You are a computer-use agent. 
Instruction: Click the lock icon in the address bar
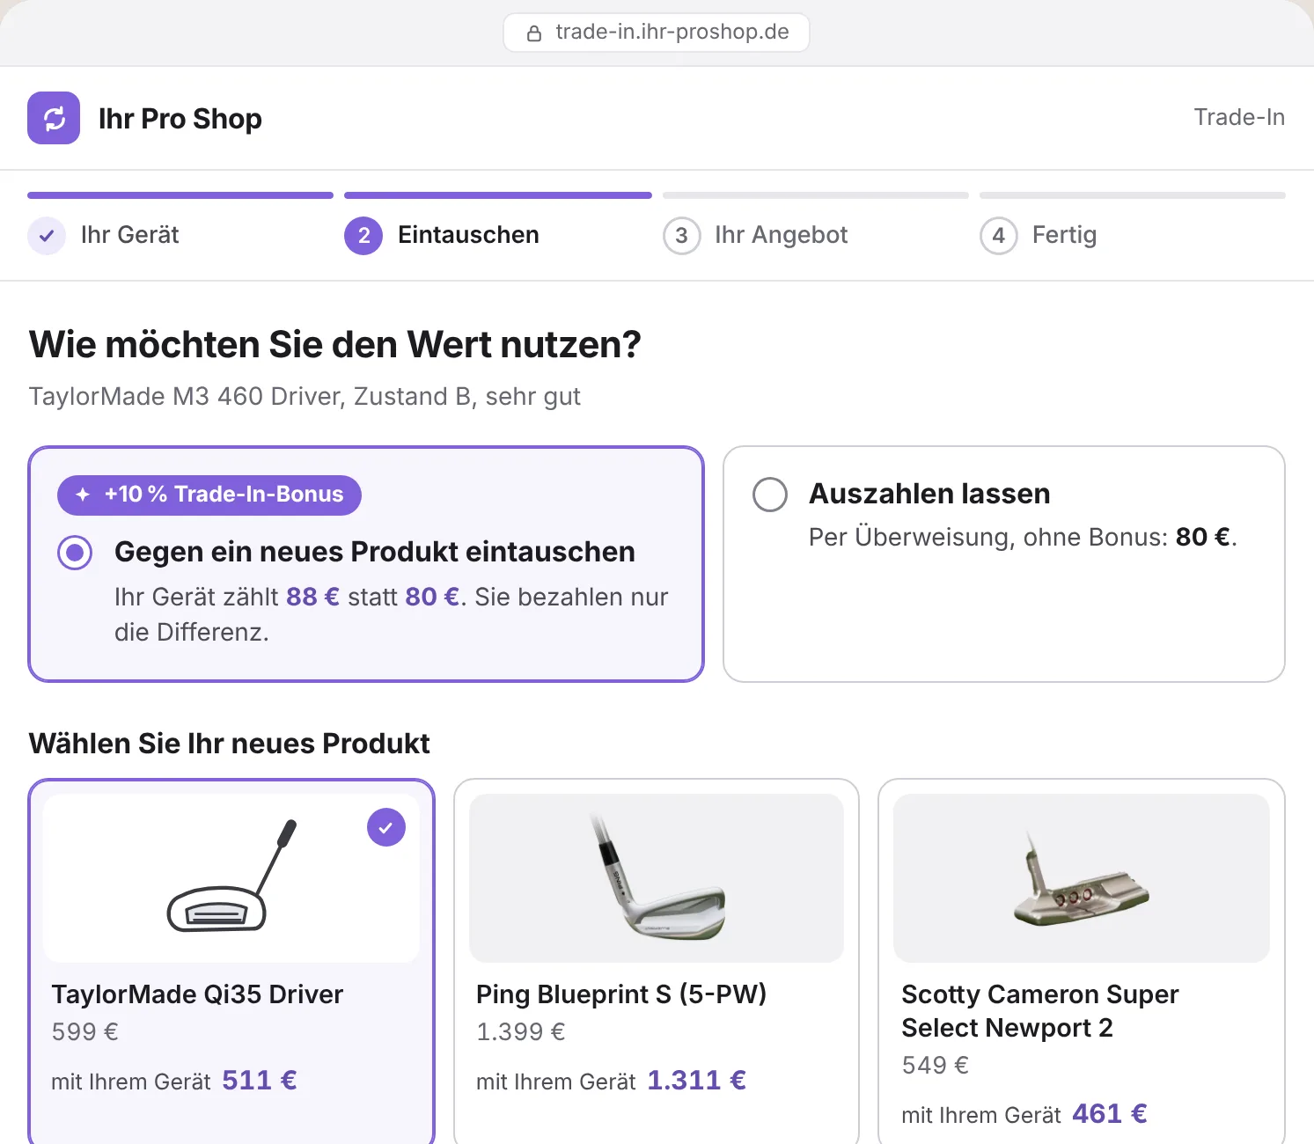click(x=534, y=33)
